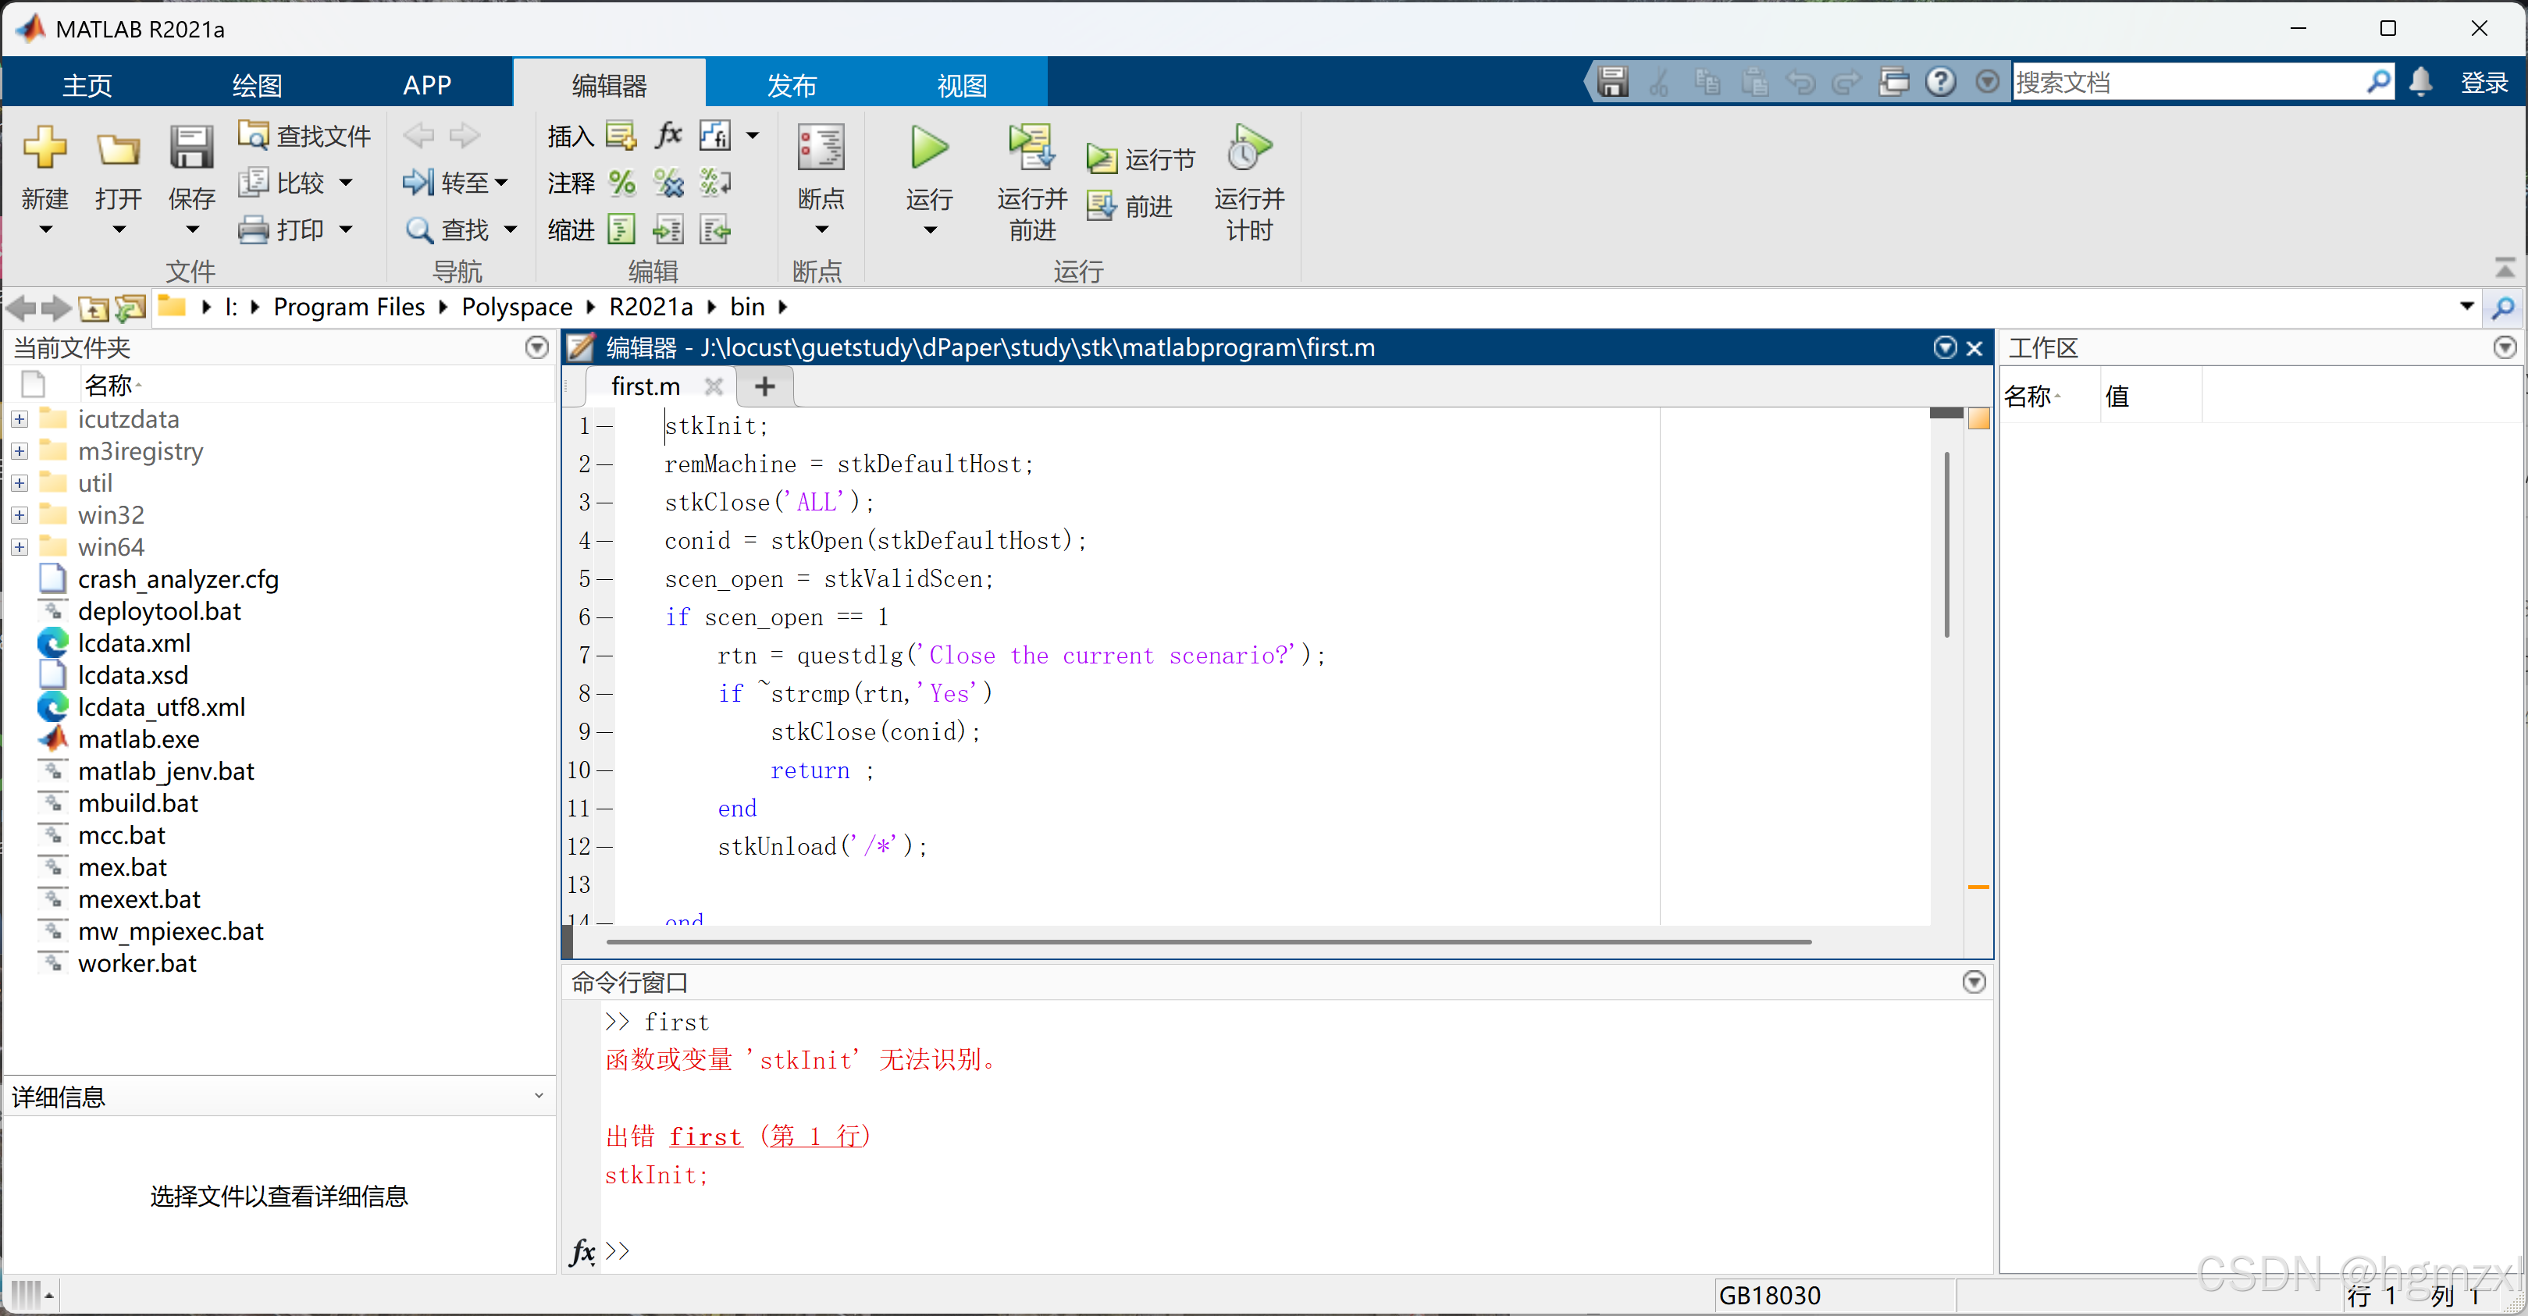This screenshot has width=2528, height=1316.
Task: Click the orange warning marker in message bar
Action: click(1978, 887)
